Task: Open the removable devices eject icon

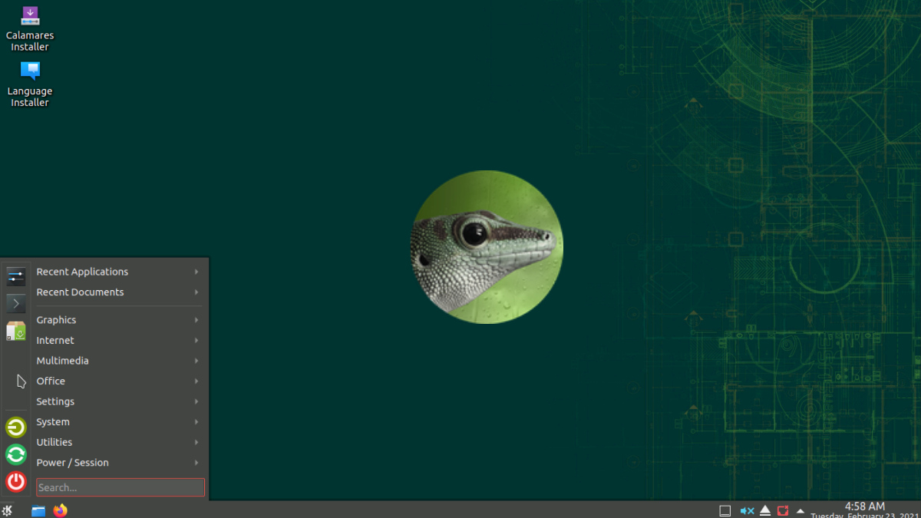Action: (764, 510)
